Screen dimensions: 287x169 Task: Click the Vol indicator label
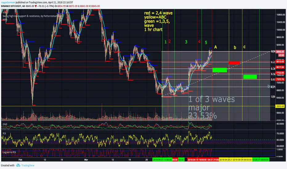pos(4,13)
